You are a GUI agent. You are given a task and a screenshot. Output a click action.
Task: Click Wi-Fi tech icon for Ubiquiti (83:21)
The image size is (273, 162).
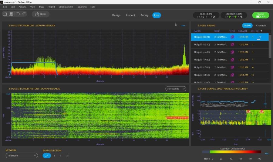point(232,37)
